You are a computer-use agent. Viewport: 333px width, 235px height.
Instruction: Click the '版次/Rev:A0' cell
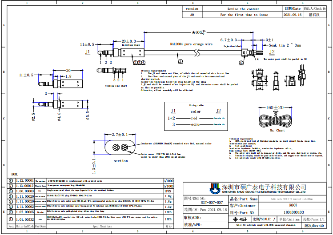[x=314, y=226]
